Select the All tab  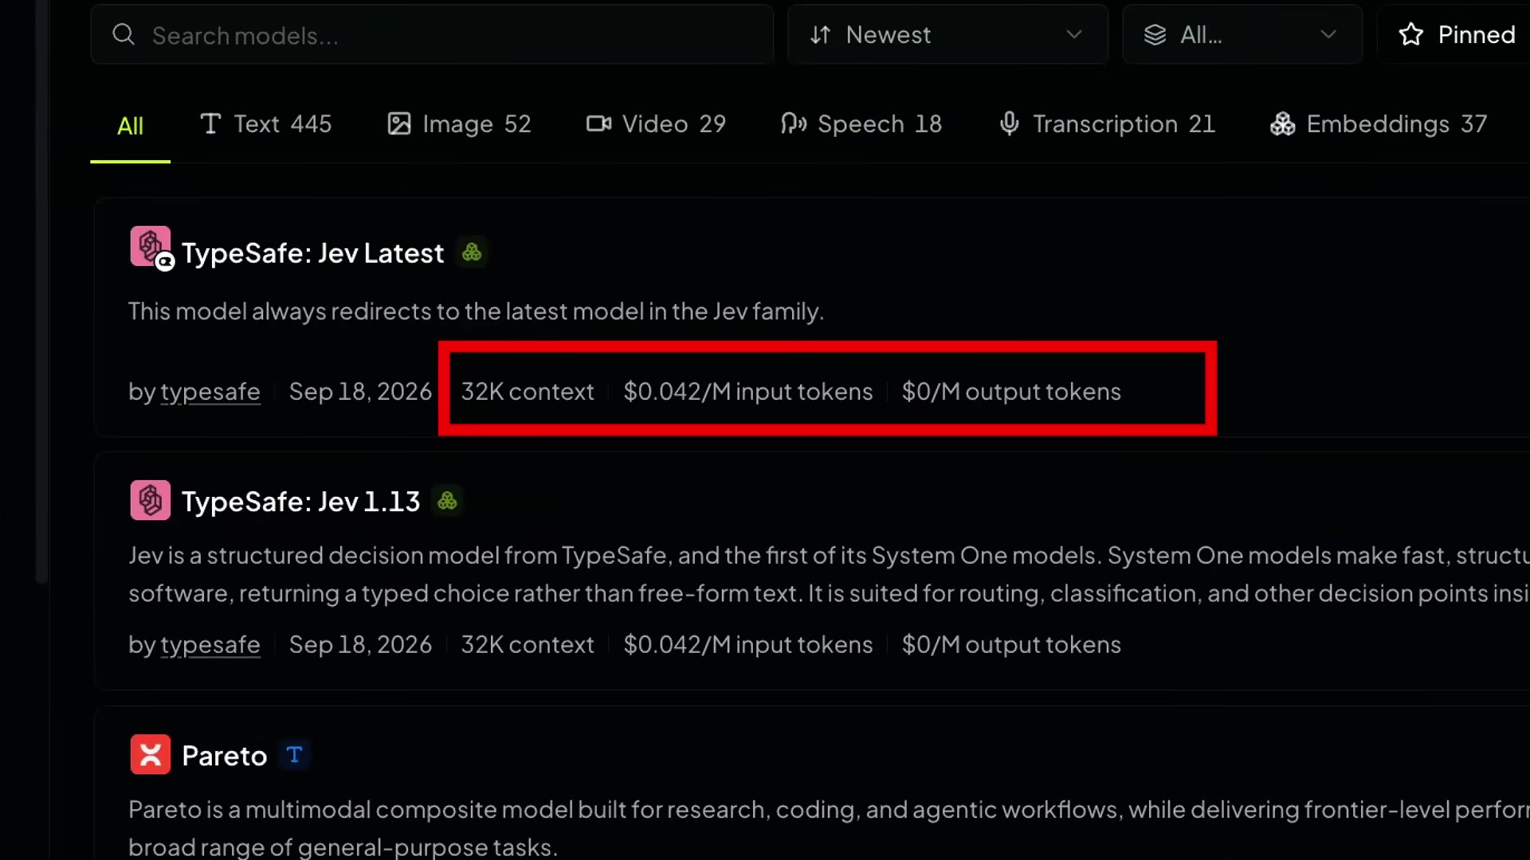click(x=130, y=126)
